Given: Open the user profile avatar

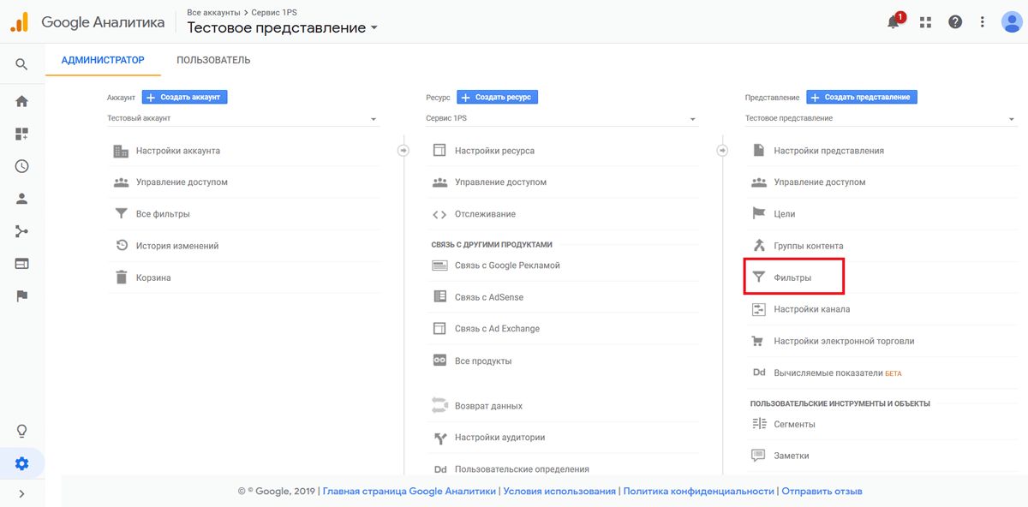Looking at the screenshot, I should click(x=1012, y=22).
